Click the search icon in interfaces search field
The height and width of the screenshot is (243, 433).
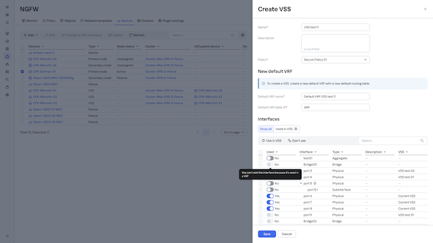(422, 141)
